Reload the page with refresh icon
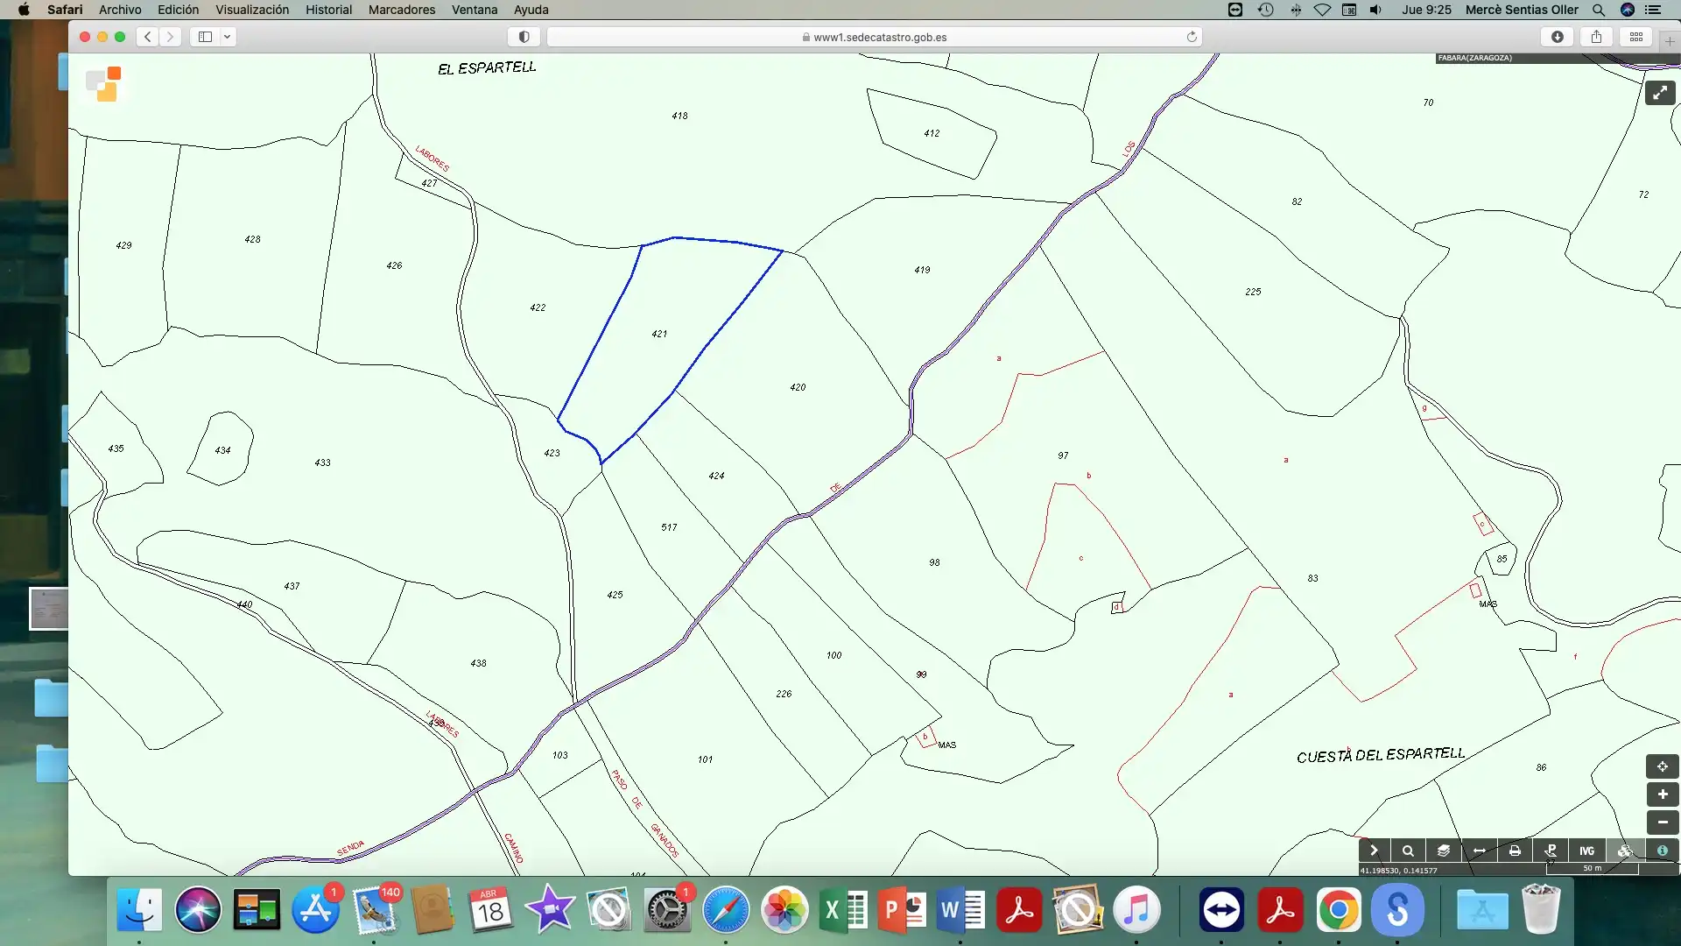The height and width of the screenshot is (946, 1681). click(x=1192, y=37)
